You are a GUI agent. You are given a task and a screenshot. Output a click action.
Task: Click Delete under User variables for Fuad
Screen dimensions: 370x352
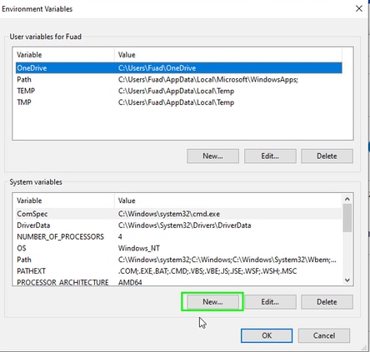coord(327,156)
